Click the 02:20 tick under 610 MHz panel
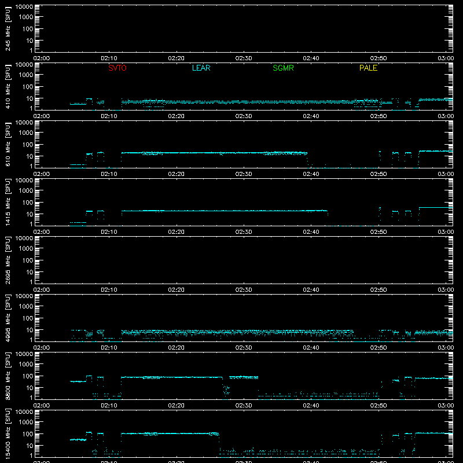Image resolution: width=463 pixels, height=463 pixels. [x=177, y=174]
